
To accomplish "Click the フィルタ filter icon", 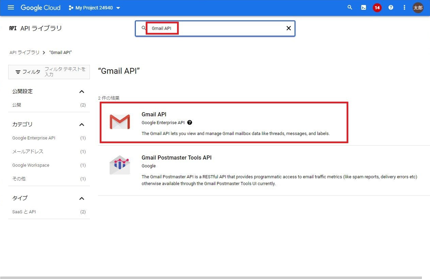I will click(x=18, y=72).
